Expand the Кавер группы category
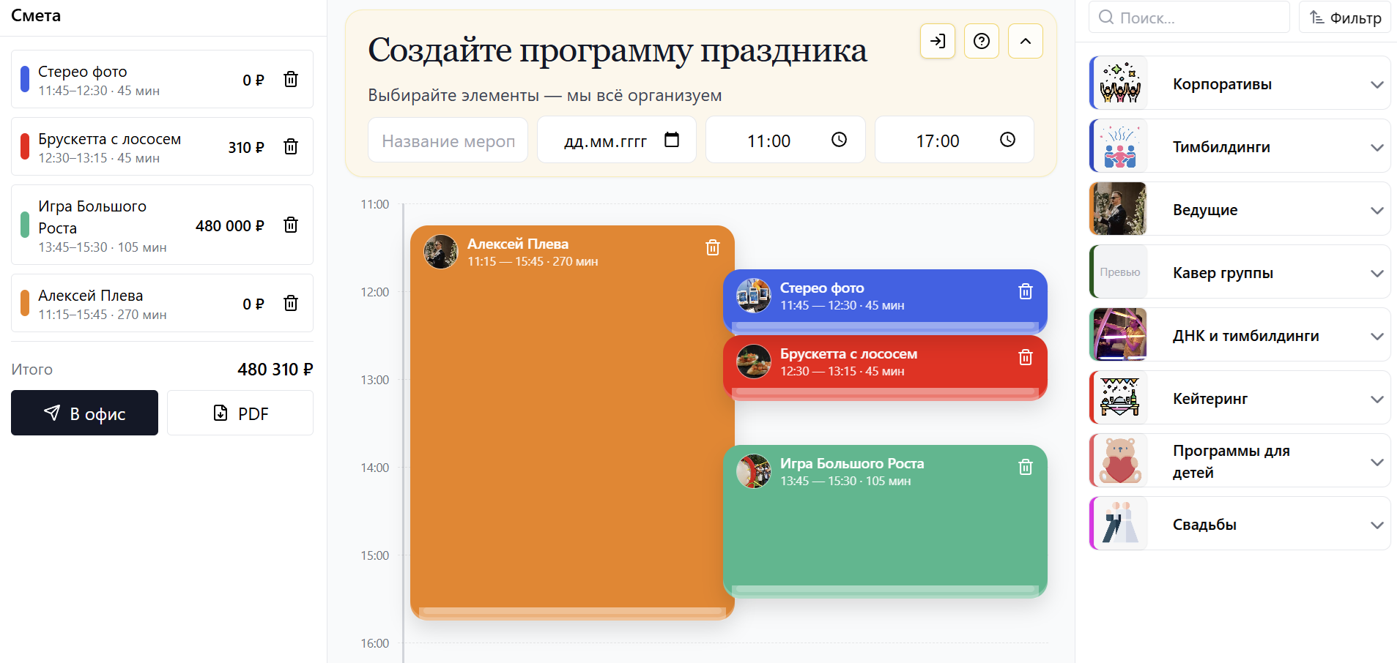The width and height of the screenshot is (1397, 663). (1377, 273)
